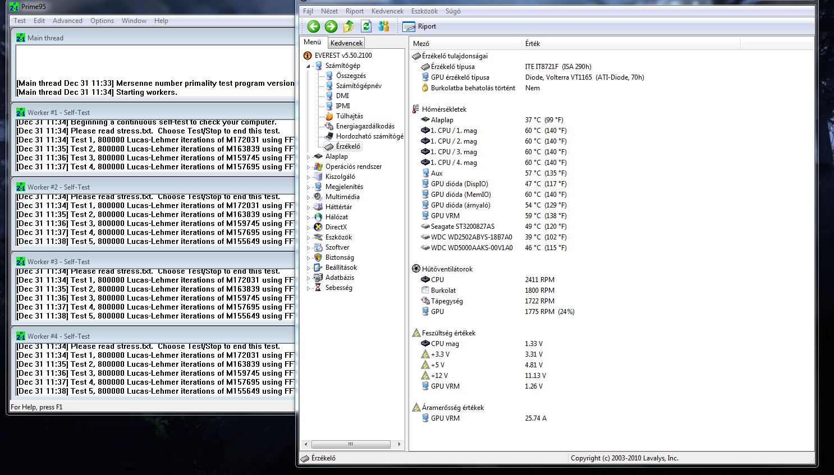
Task: Refresh EVEREST sensor readings
Action: pyautogui.click(x=366, y=26)
